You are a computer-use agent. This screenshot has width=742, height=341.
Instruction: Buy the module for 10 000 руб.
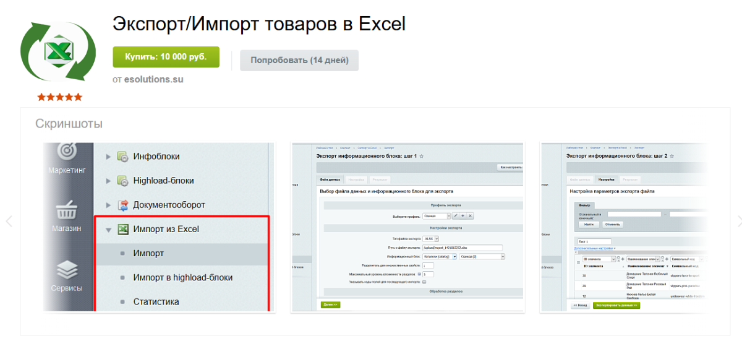(166, 57)
